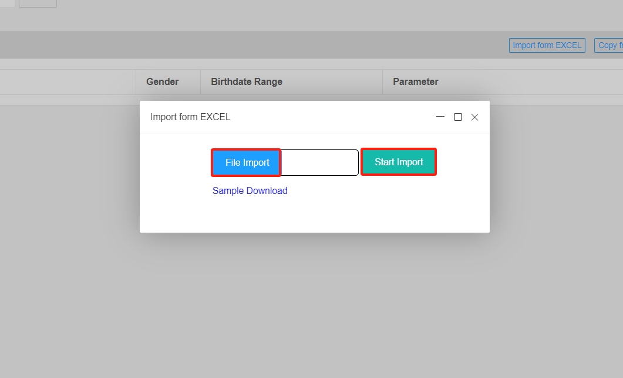
Task: Close the Import form EXCEL dialog
Action: coord(474,117)
